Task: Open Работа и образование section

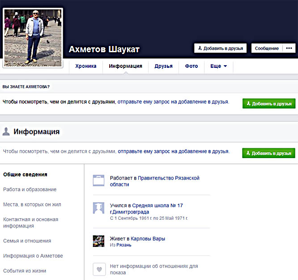Action: pos(30,189)
